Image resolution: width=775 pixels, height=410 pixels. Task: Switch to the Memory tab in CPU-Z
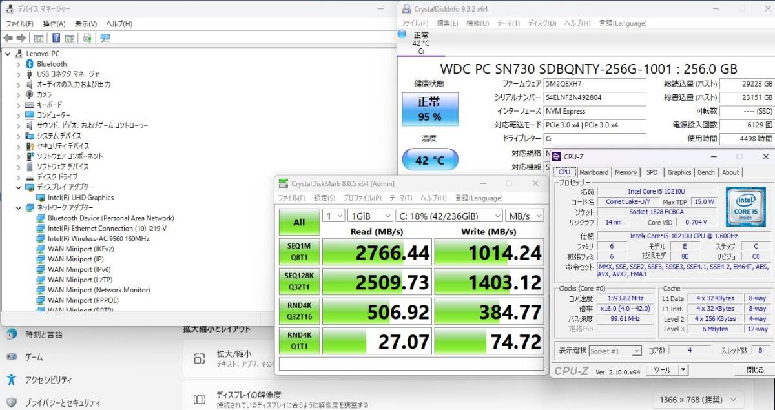(x=626, y=172)
